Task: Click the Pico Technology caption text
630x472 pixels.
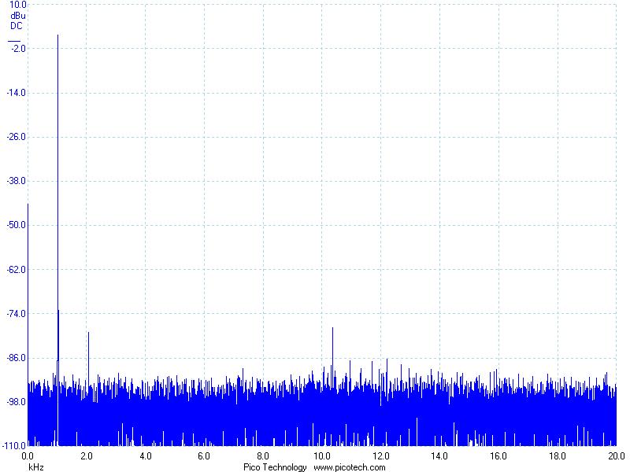Action: [x=275, y=467]
